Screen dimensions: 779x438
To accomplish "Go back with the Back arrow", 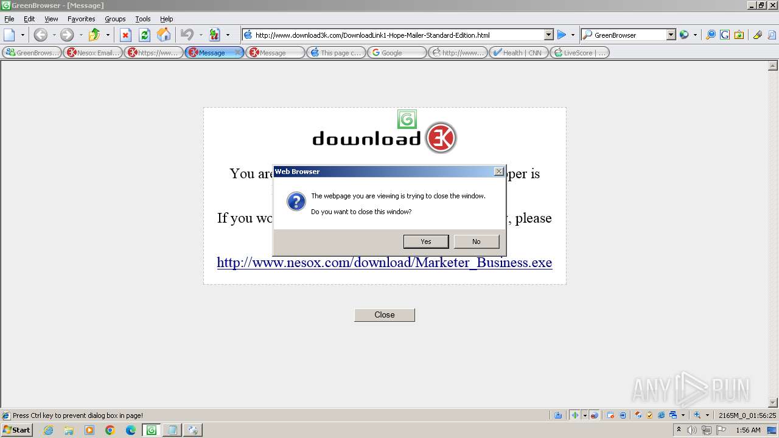I will click(x=41, y=35).
